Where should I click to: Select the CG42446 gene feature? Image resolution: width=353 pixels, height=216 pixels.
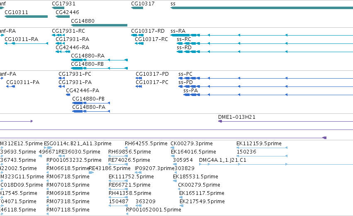(x=63, y=17)
